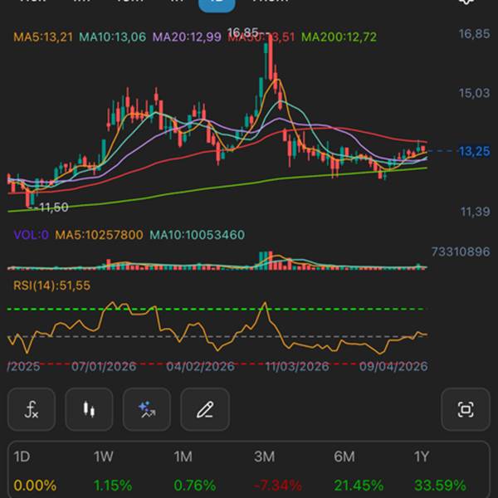Tap the current price tag 13,25
The width and height of the screenshot is (498, 498).
click(x=473, y=151)
